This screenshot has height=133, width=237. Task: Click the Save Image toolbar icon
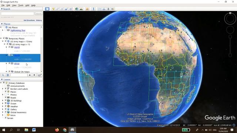coord(108,9)
